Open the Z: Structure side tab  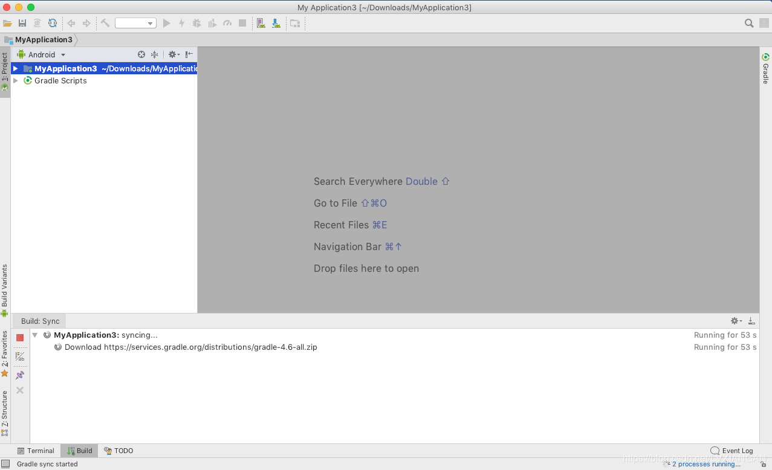[x=5, y=413]
